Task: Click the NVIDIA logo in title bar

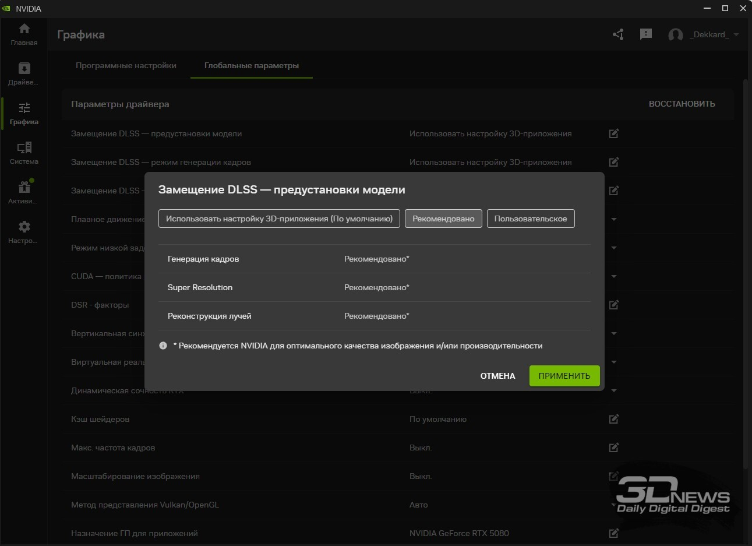Action: click(x=6, y=9)
